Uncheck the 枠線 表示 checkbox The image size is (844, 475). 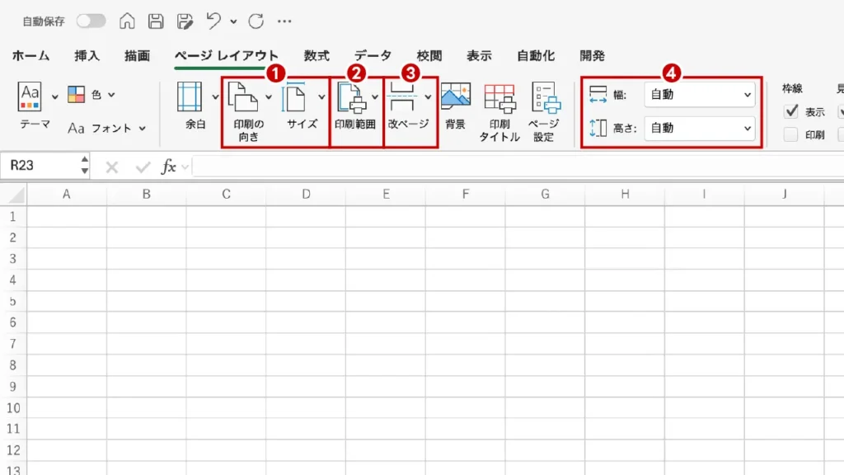click(791, 111)
